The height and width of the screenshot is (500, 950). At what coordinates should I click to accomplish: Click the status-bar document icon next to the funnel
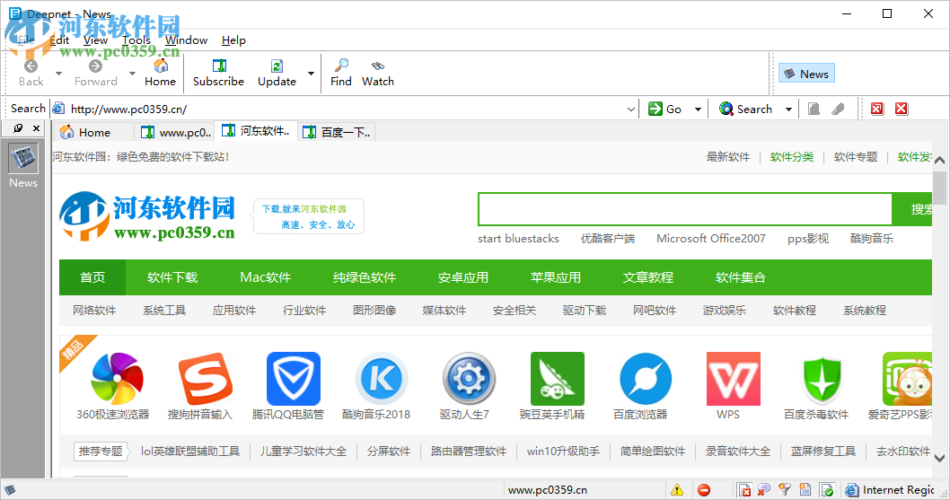point(805,489)
